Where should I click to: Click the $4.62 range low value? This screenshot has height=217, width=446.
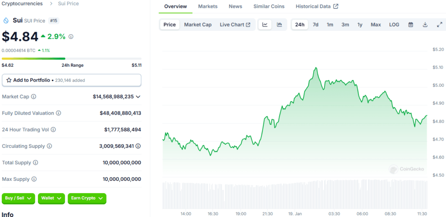click(x=7, y=65)
